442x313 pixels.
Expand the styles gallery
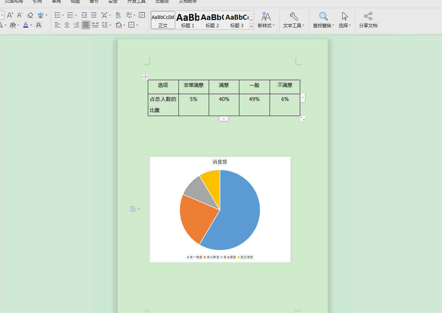251,26
